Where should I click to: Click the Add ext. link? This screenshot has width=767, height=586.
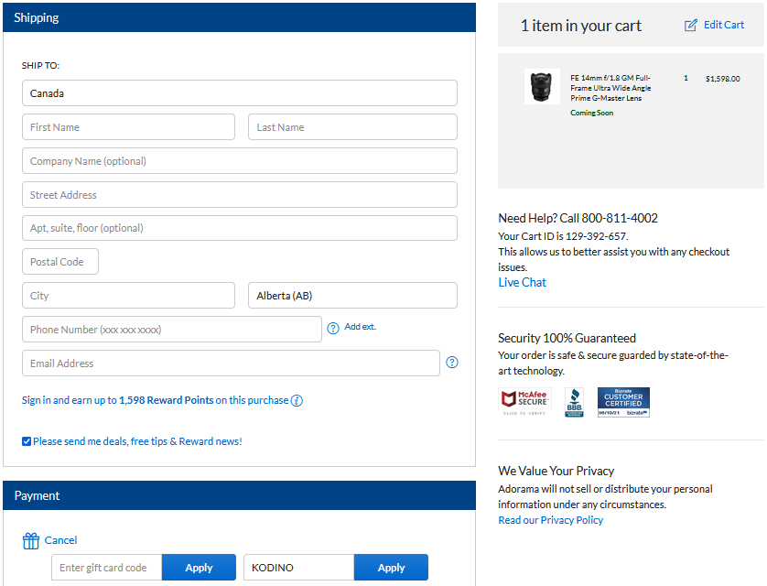pyautogui.click(x=360, y=327)
